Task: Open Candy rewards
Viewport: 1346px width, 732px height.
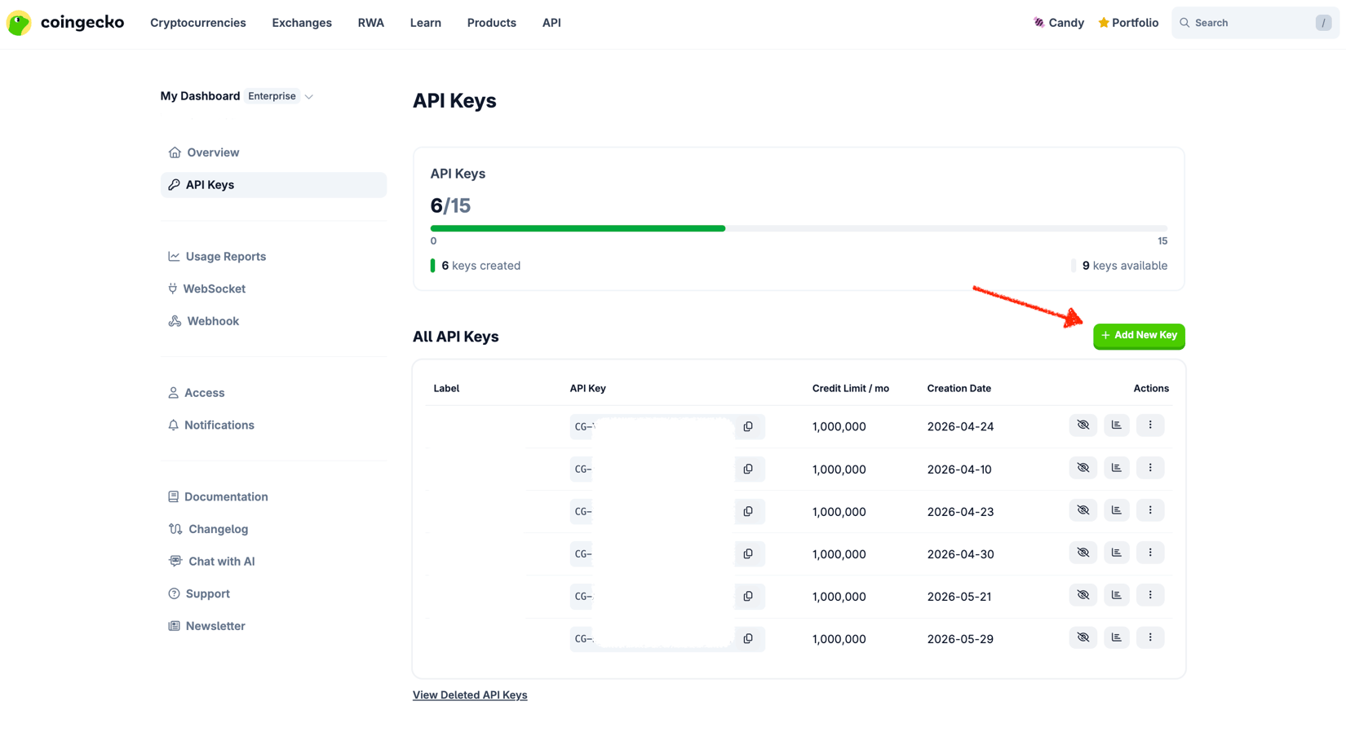Action: click(1058, 23)
